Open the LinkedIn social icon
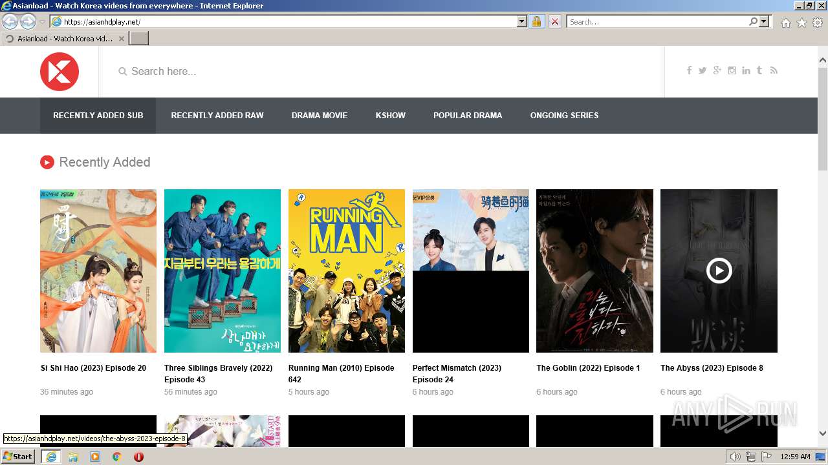Screen dimensions: 828x465 pos(746,70)
